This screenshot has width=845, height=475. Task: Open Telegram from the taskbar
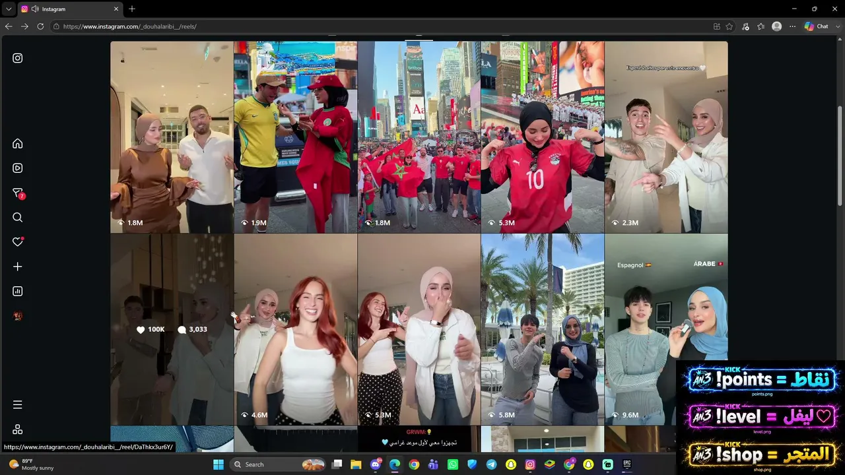point(491,464)
